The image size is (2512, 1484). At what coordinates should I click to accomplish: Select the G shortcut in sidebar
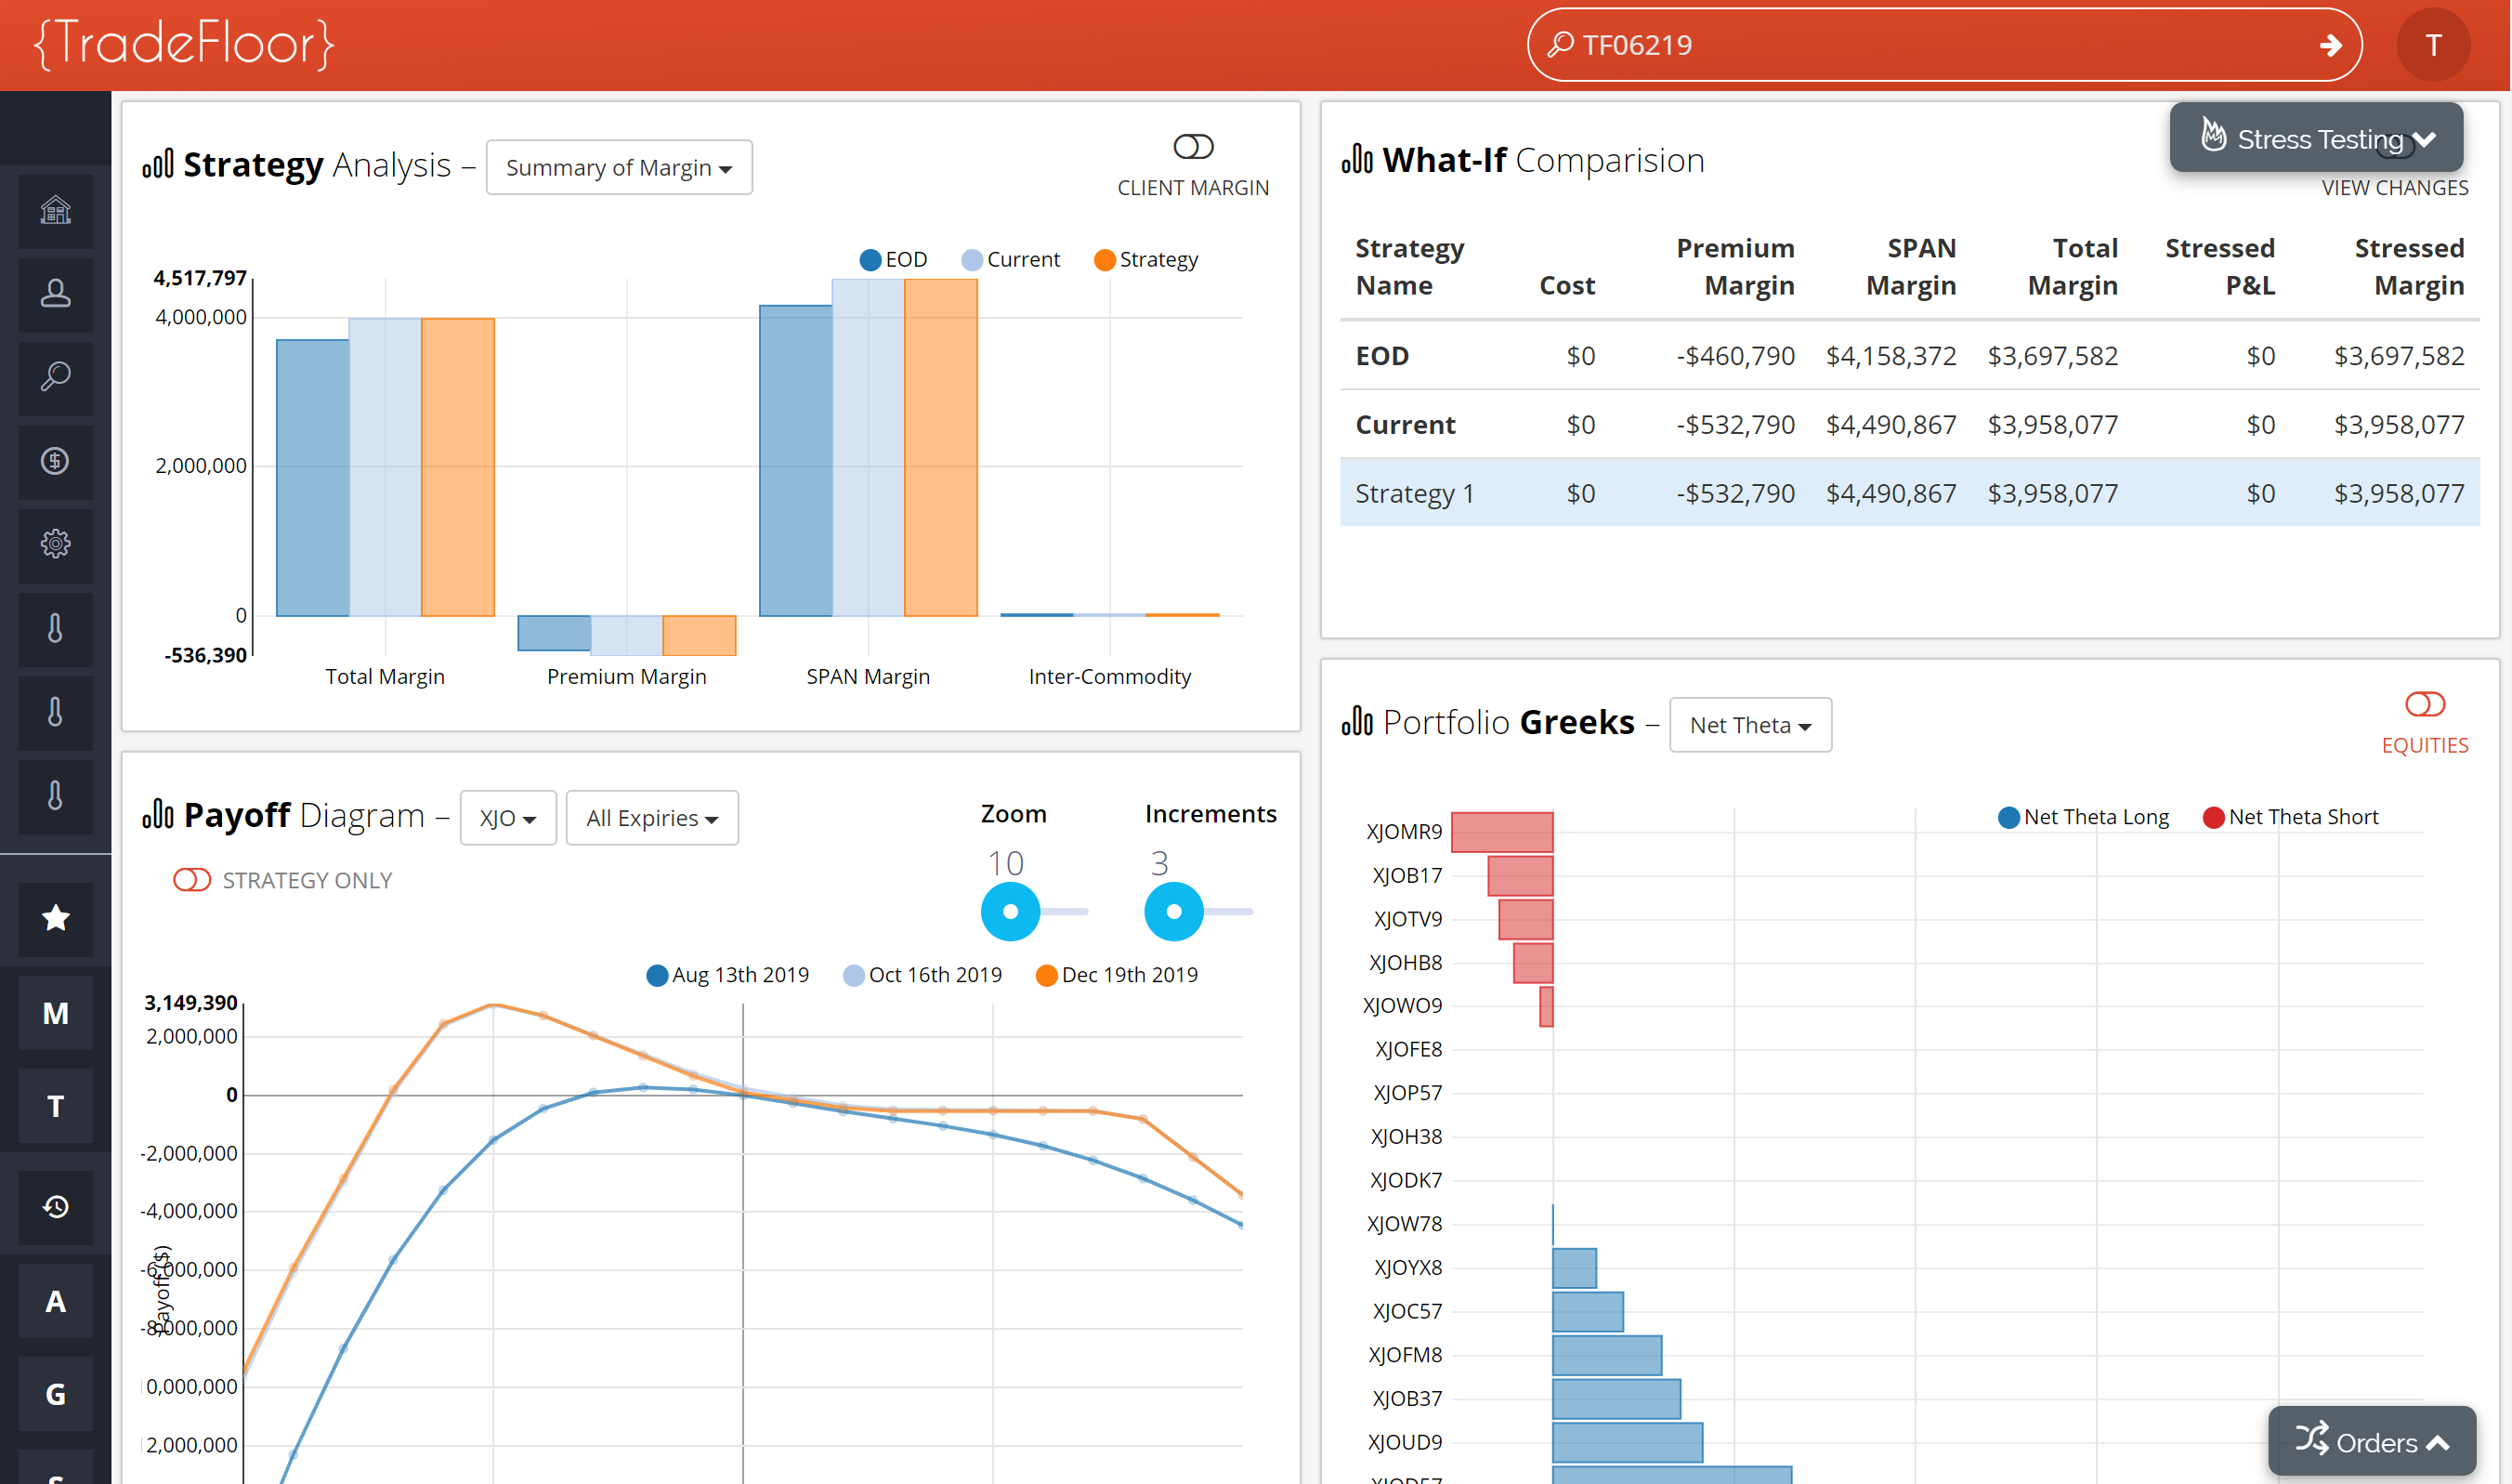(55, 1394)
